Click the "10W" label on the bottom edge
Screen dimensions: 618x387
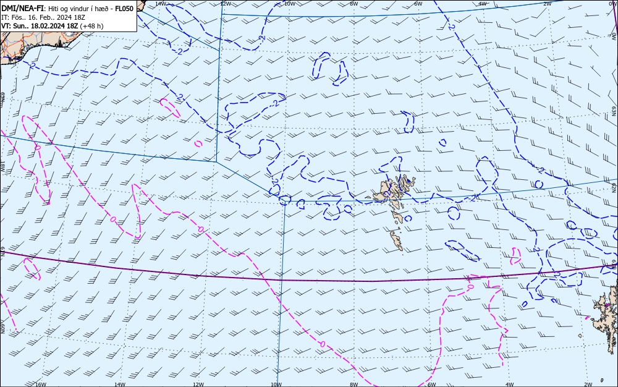pos(276,385)
